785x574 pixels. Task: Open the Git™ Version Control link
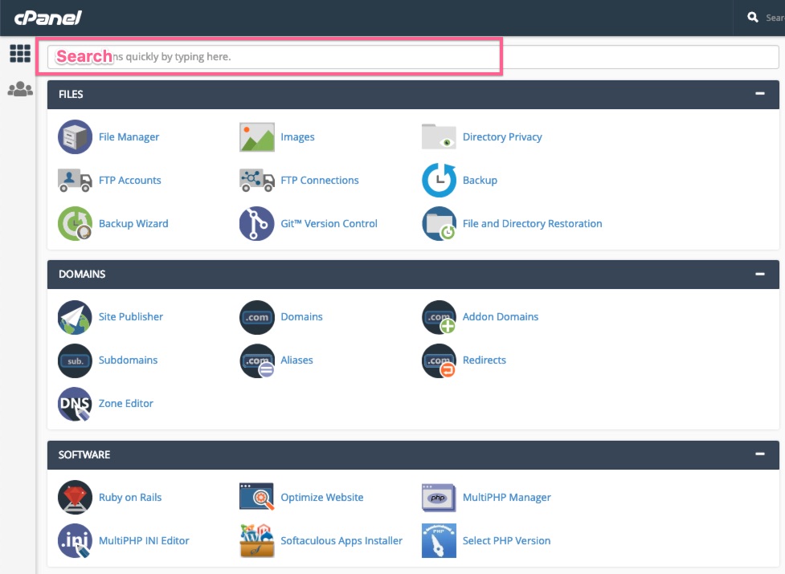click(329, 224)
